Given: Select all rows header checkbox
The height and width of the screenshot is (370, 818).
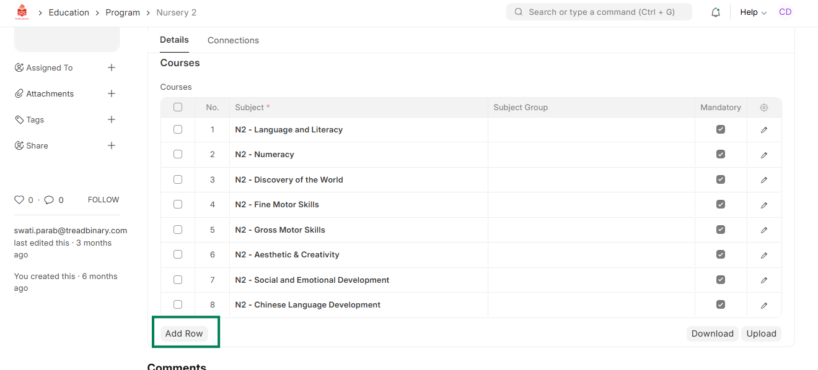Looking at the screenshot, I should click(x=178, y=107).
